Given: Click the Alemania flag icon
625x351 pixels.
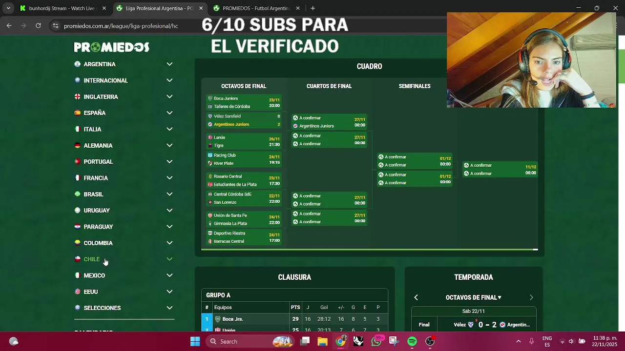Looking at the screenshot, I should coord(77,145).
